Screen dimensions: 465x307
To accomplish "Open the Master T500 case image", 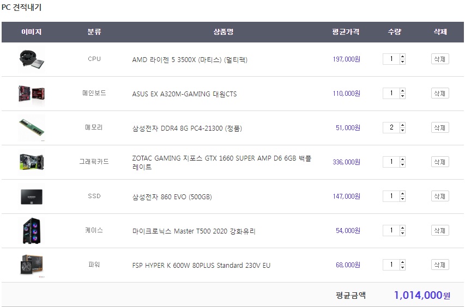I will click(x=32, y=231).
